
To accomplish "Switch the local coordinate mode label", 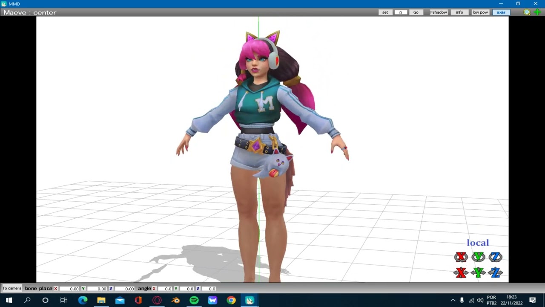I will [x=478, y=243].
